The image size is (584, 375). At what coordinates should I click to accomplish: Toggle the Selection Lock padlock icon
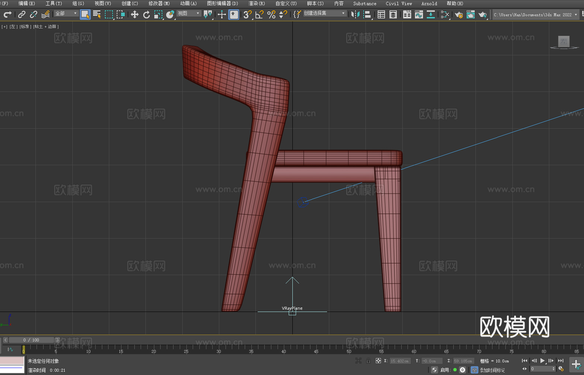(x=368, y=361)
